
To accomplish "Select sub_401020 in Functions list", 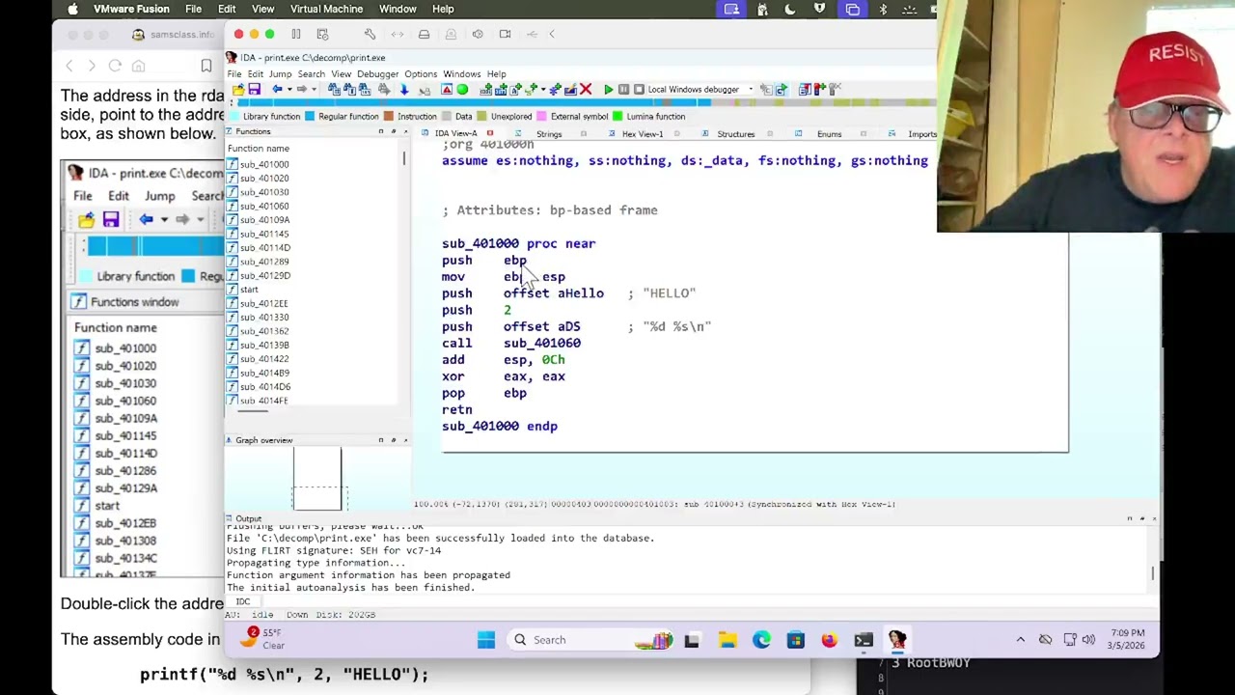I will pos(264,178).
